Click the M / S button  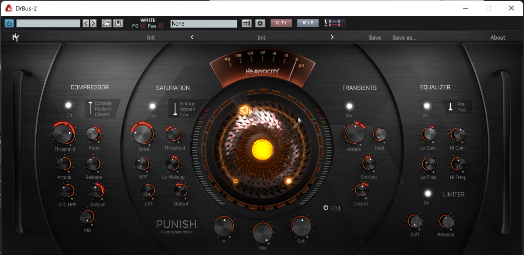pyautogui.click(x=308, y=23)
